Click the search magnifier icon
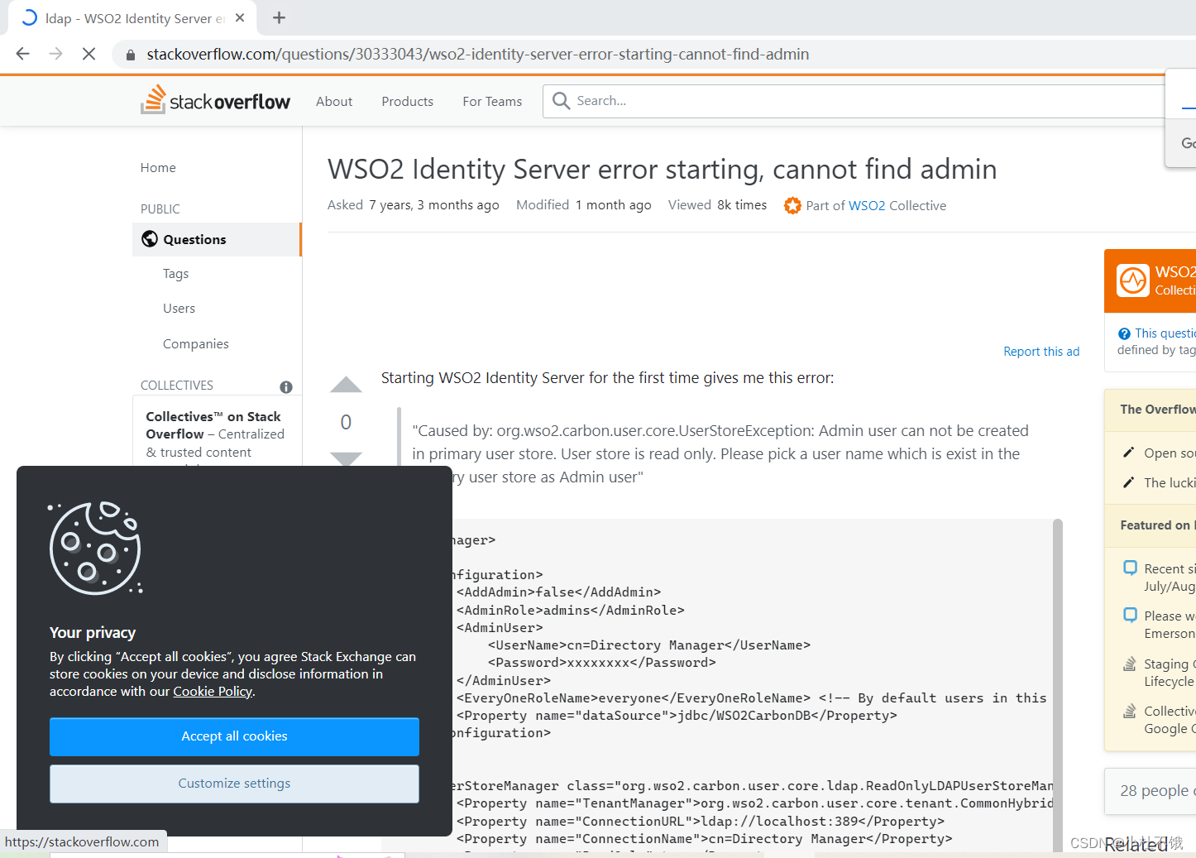 click(x=561, y=101)
